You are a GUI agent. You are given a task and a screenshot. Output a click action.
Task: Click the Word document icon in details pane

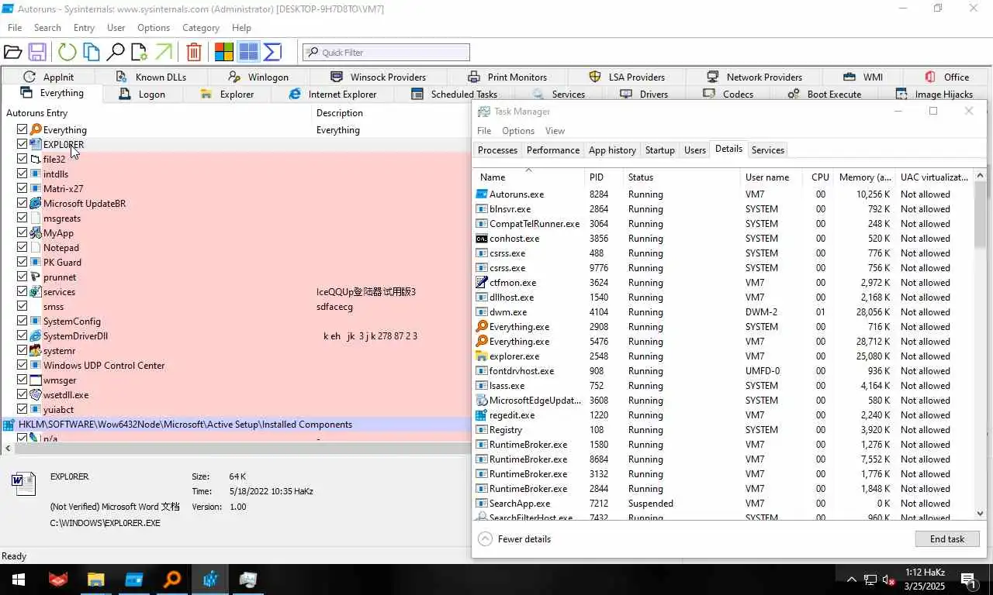(x=23, y=484)
